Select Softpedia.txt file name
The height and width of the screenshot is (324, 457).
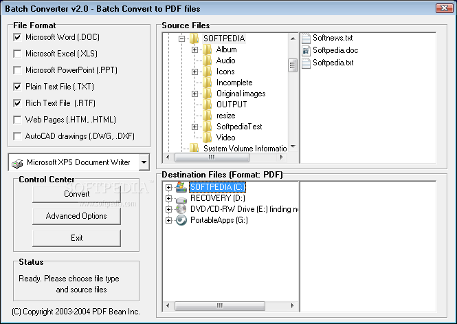pyautogui.click(x=333, y=63)
